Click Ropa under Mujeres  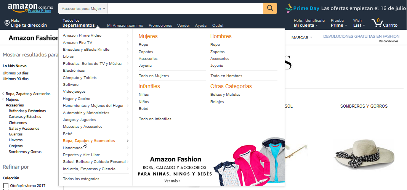pos(143,45)
